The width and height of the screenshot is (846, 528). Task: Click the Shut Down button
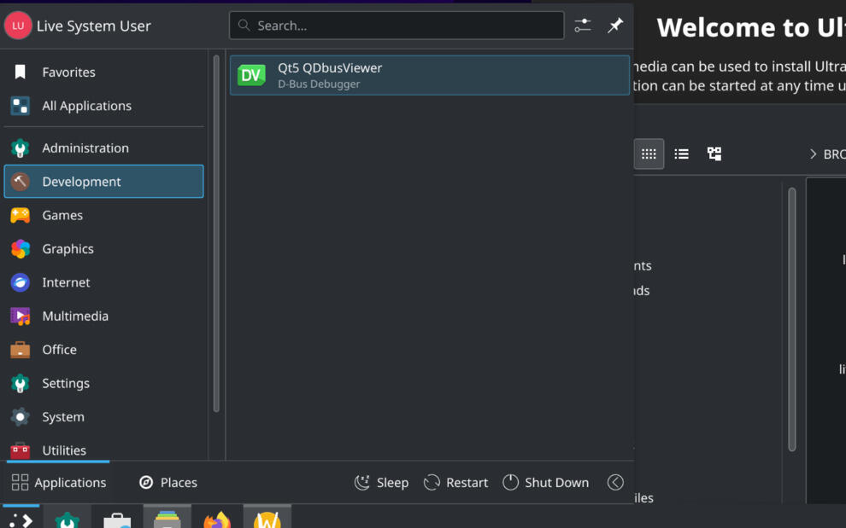point(545,482)
